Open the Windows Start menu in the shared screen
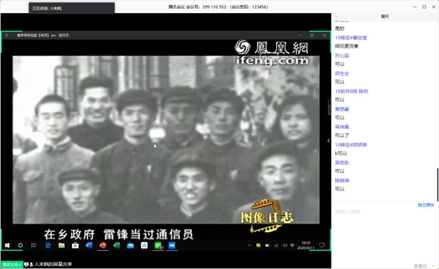Screen dimensions: 439x269 (7, 245)
